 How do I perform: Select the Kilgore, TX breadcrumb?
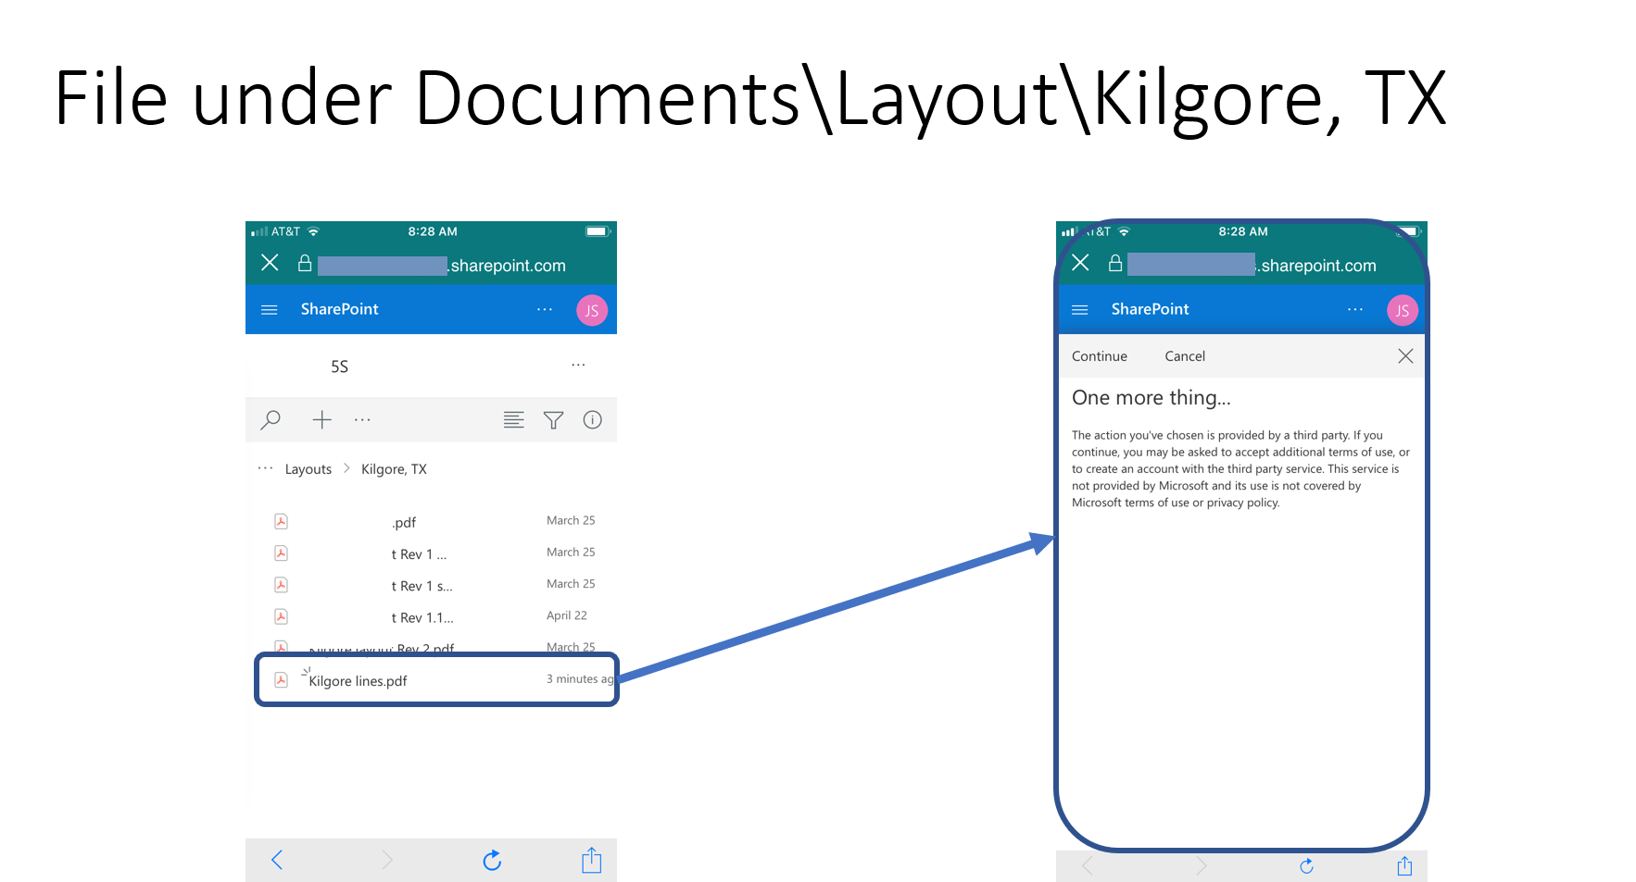(394, 469)
